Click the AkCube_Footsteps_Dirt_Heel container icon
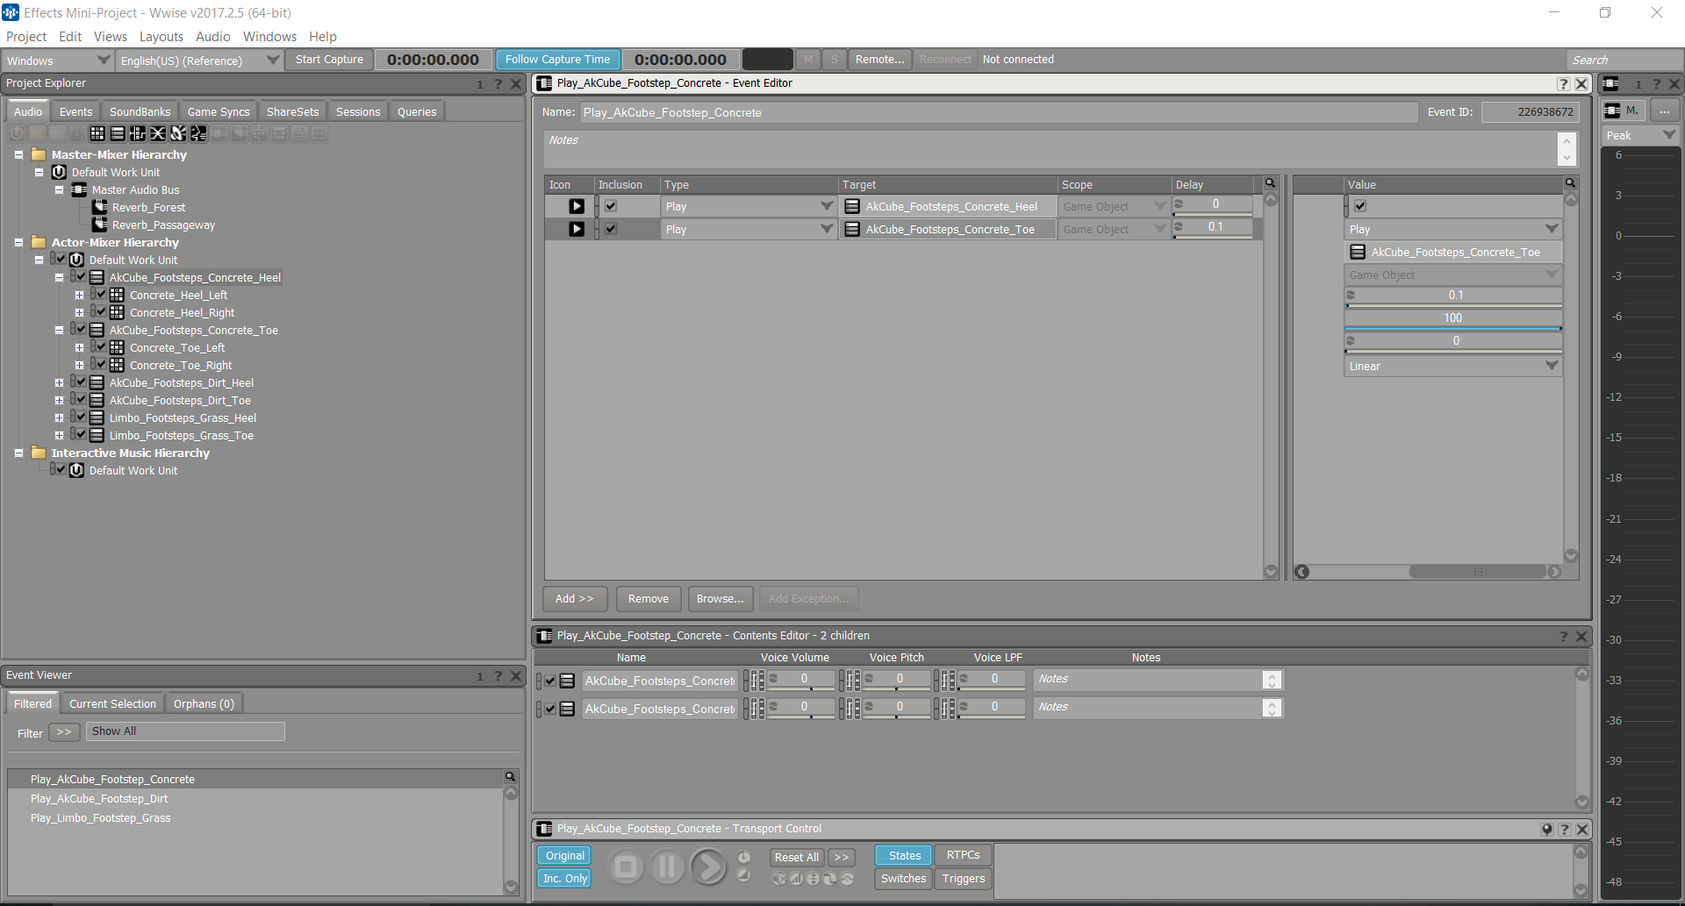Screen dimensions: 1685x906 (97, 382)
